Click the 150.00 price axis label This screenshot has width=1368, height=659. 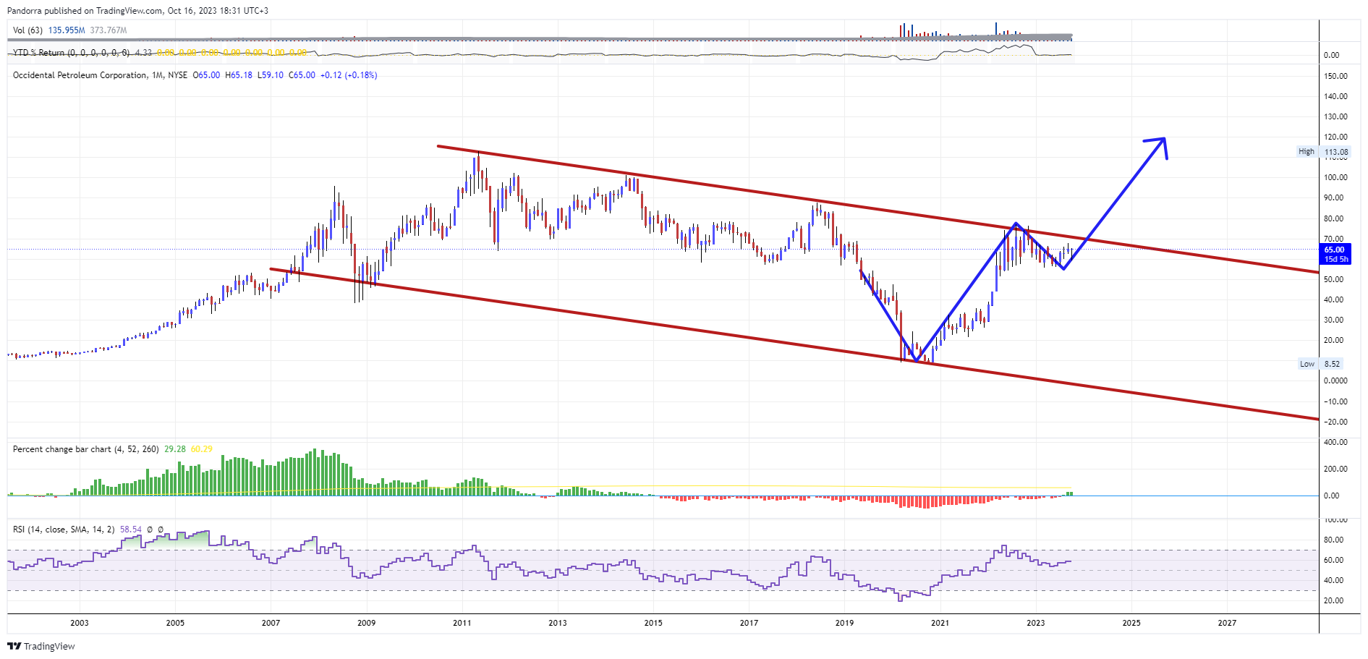click(1335, 76)
